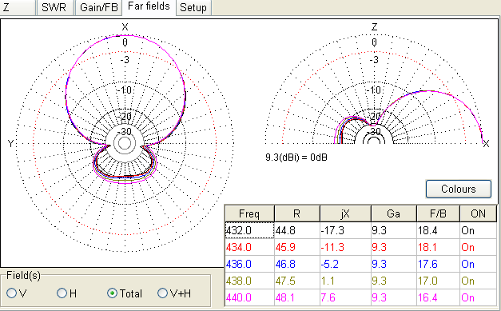Click the R value 44.8
501x311 pixels.
coord(297,230)
